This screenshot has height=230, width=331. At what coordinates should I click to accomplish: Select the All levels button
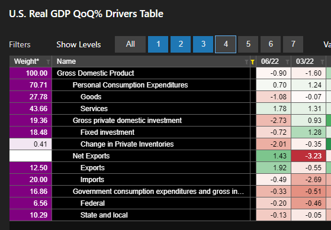(130, 44)
